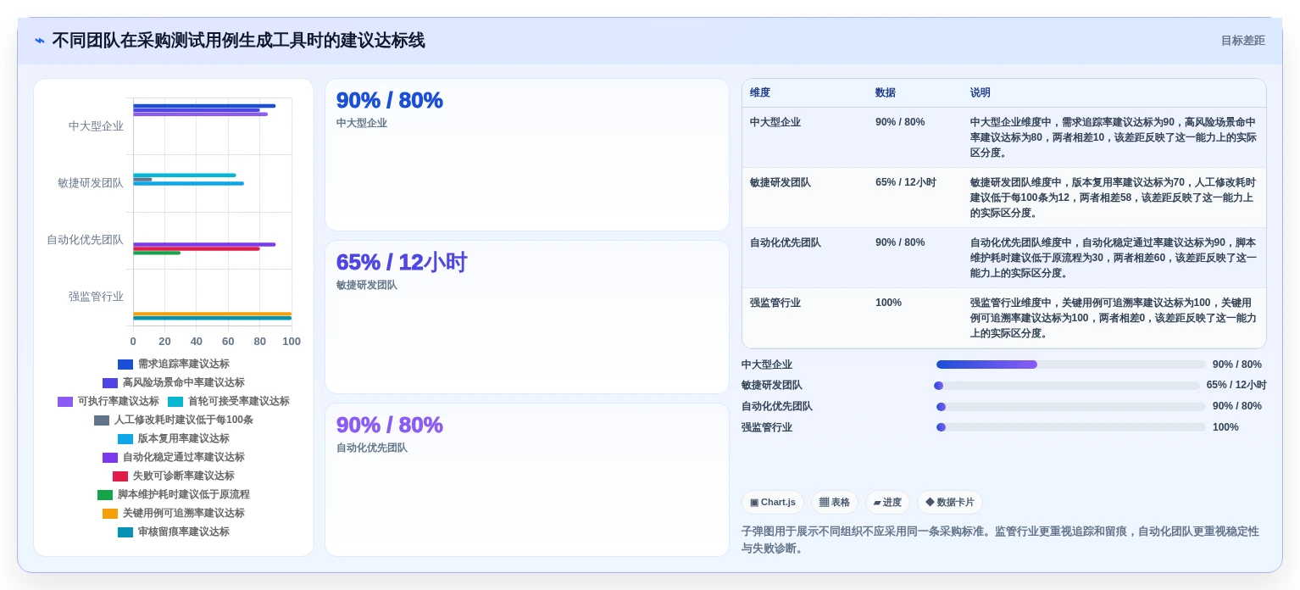Open the 自动化优先团队 data card
Viewport: 1300px width, 590px height.
click(527, 480)
